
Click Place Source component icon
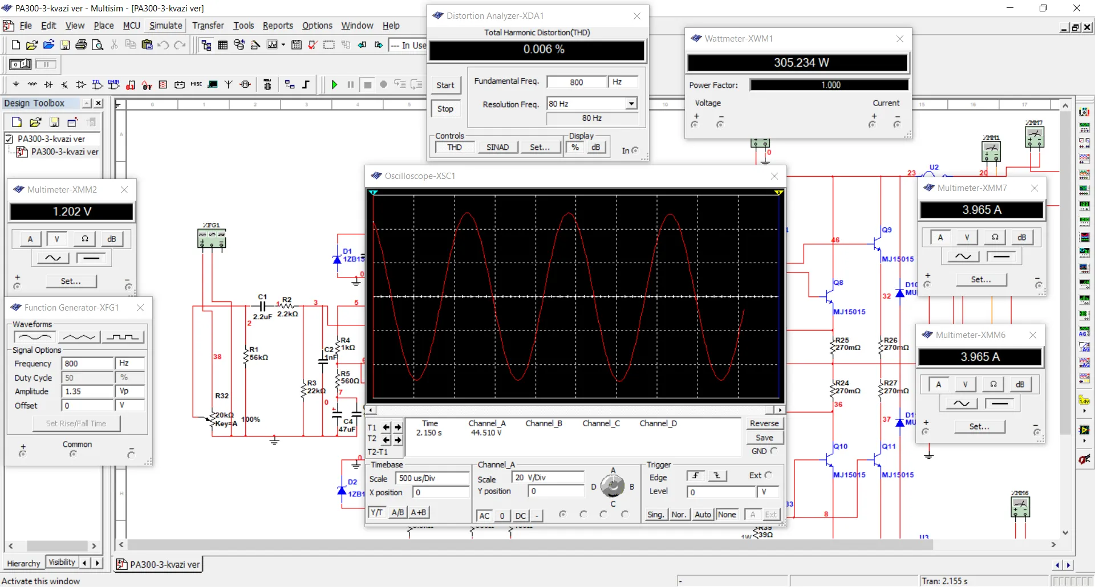click(16, 84)
